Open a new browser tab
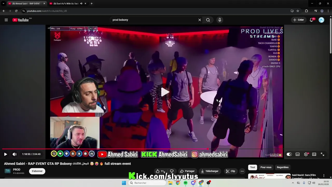This screenshot has width=332, height=187. pos(92,4)
